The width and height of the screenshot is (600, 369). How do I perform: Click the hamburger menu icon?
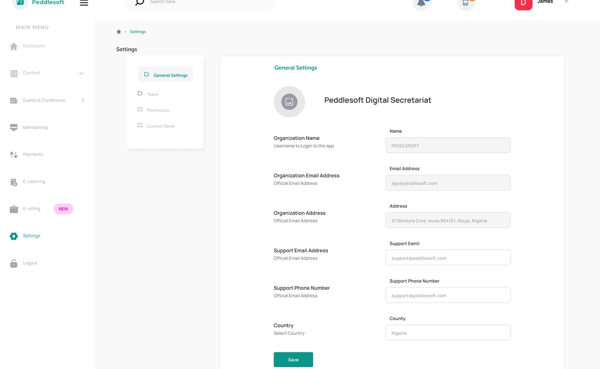coord(84,3)
